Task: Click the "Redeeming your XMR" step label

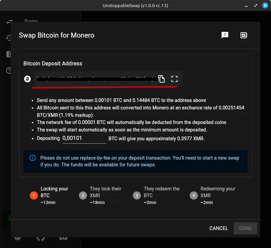Action: pos(218,192)
